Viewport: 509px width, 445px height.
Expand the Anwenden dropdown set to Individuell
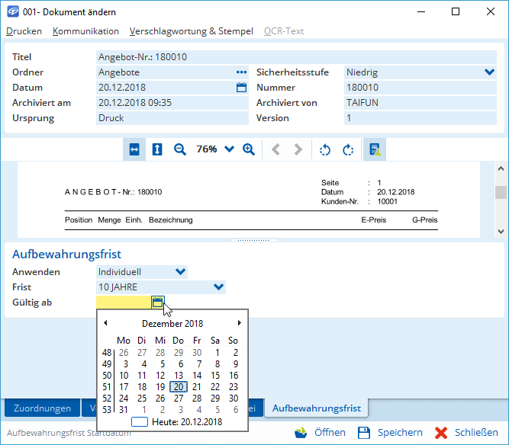pos(180,272)
